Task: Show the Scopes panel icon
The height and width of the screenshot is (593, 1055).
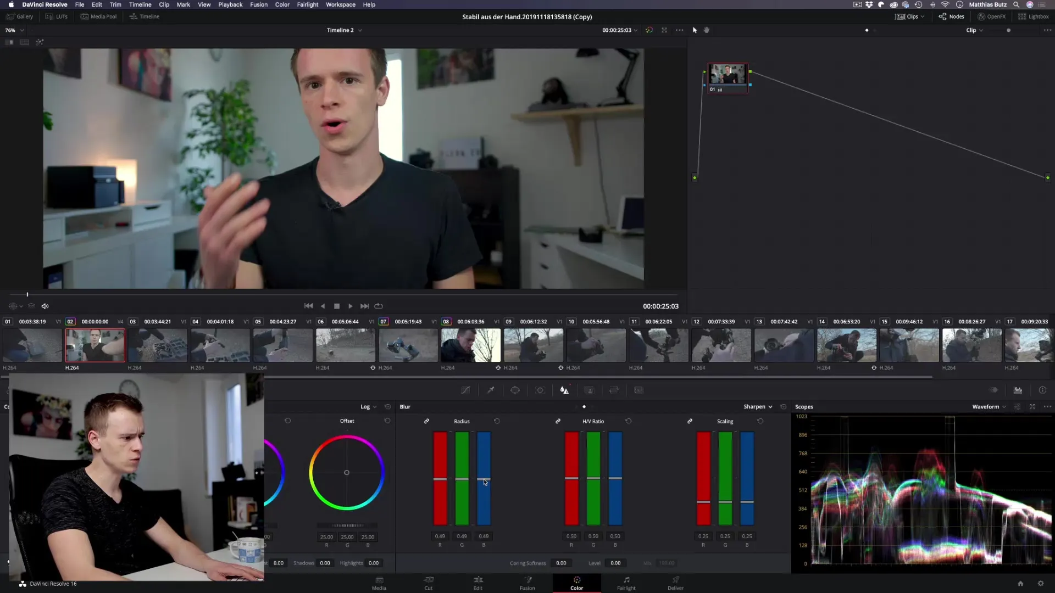Action: [1018, 390]
